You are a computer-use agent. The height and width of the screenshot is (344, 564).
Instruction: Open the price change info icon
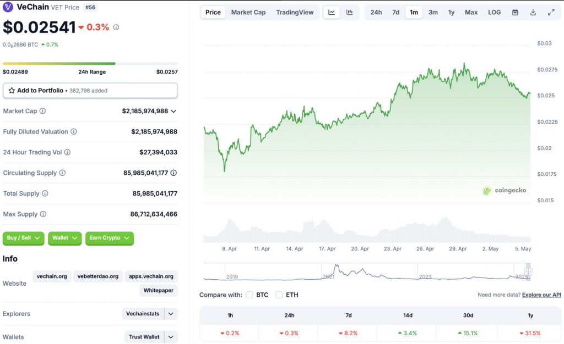(x=116, y=27)
